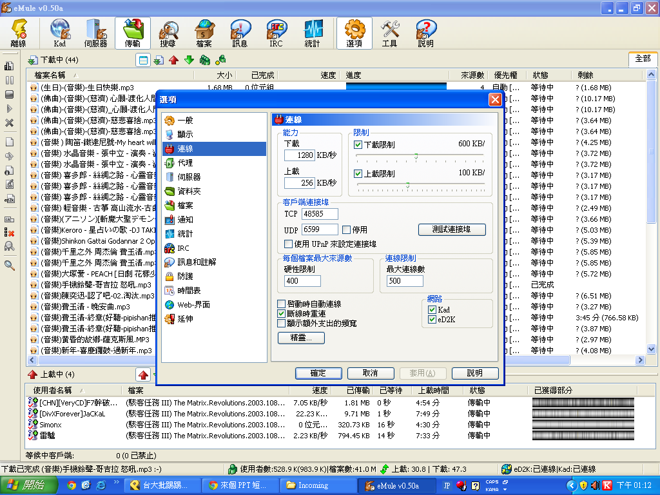The image size is (660, 495).
Task: Enable 啟動時自動連線 checkbox
Action: 281,304
